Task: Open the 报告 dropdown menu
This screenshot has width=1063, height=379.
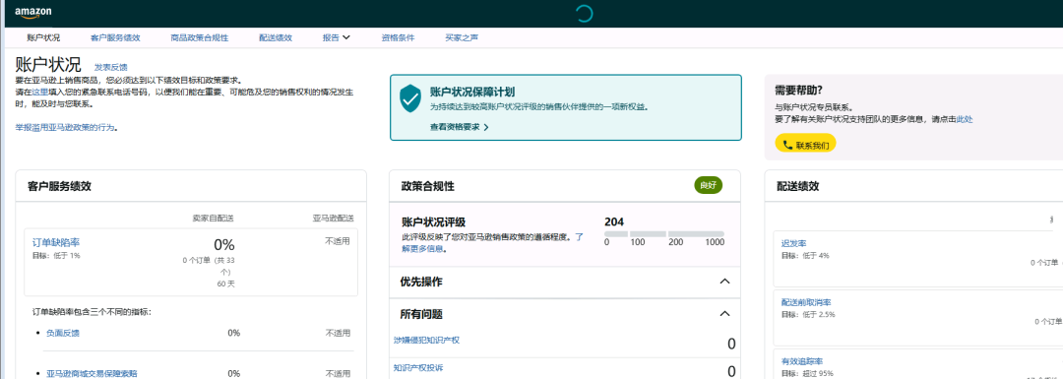Action: tap(337, 38)
